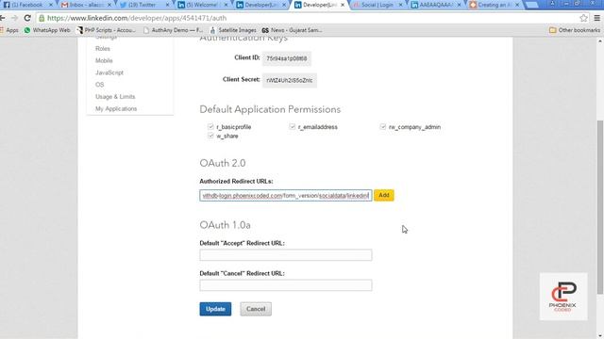Open WhatsApp Web bookmark
This screenshot has width=604, height=339.
pos(47,30)
